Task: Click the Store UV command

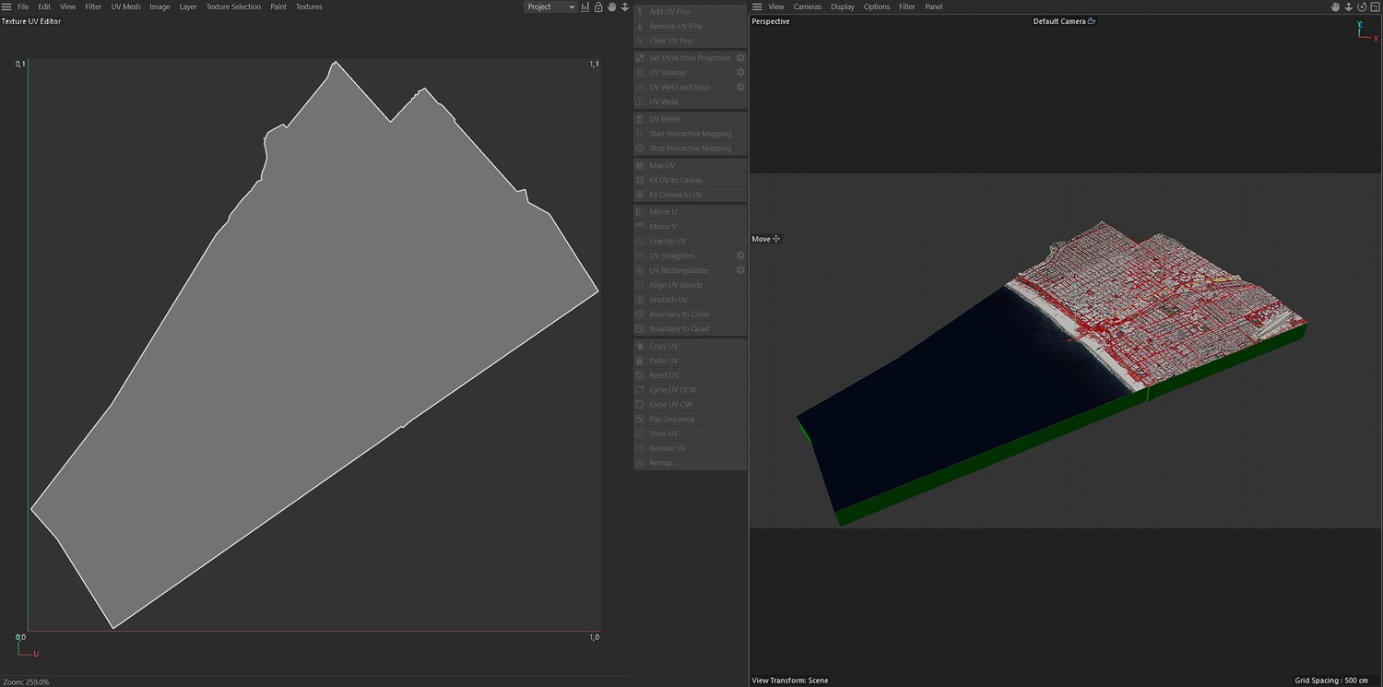Action: coord(690,433)
